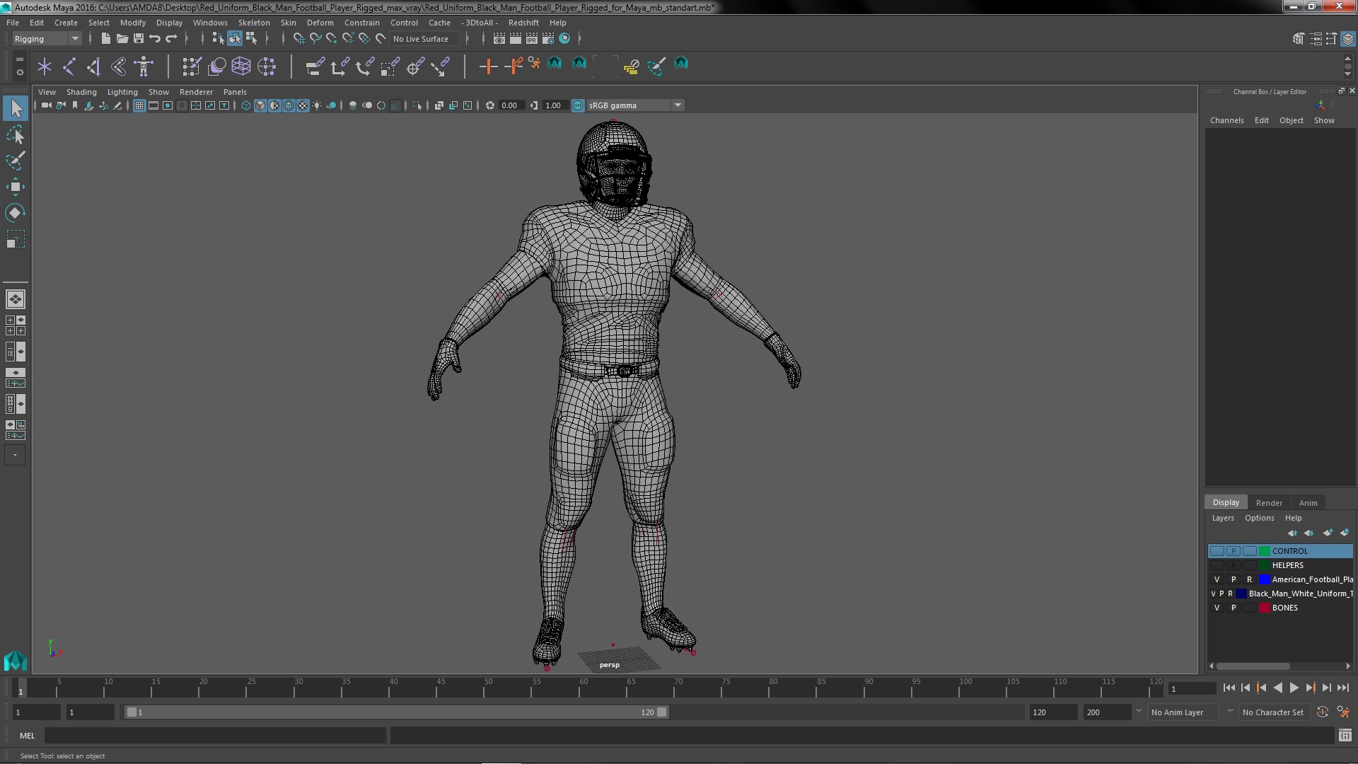Toggle visibility V of the BONES layer

pos(1217,608)
